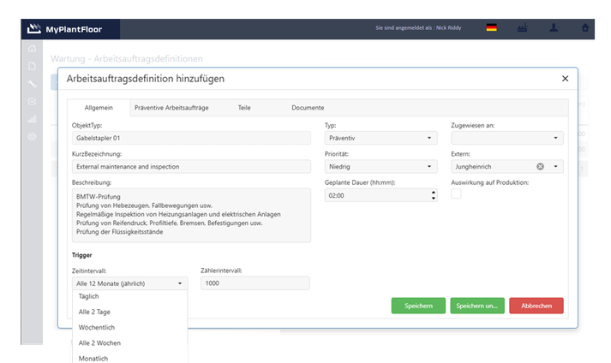Click the MyPlantFloor logo
The image size is (611, 363).
64,29
